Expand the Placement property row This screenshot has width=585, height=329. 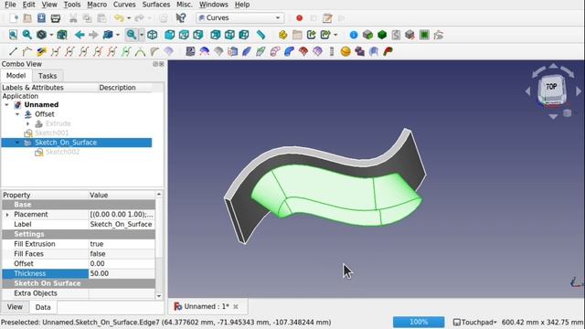pos(7,215)
